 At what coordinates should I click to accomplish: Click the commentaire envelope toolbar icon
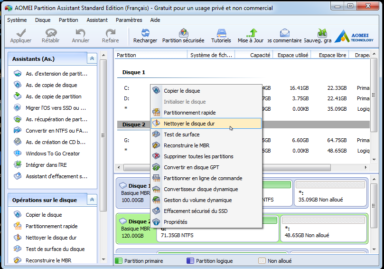[285, 33]
